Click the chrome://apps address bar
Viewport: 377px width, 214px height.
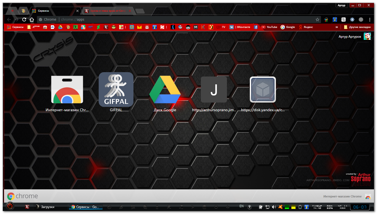coord(179,20)
